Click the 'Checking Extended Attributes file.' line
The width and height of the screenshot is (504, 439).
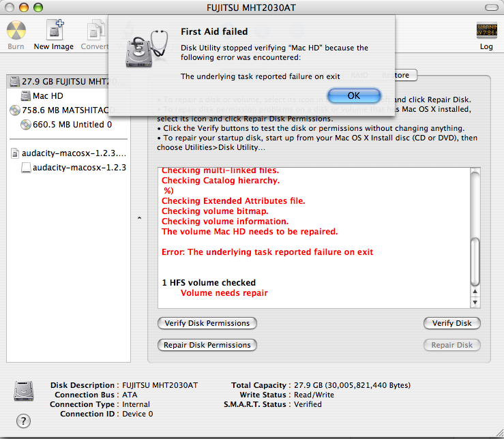point(233,201)
